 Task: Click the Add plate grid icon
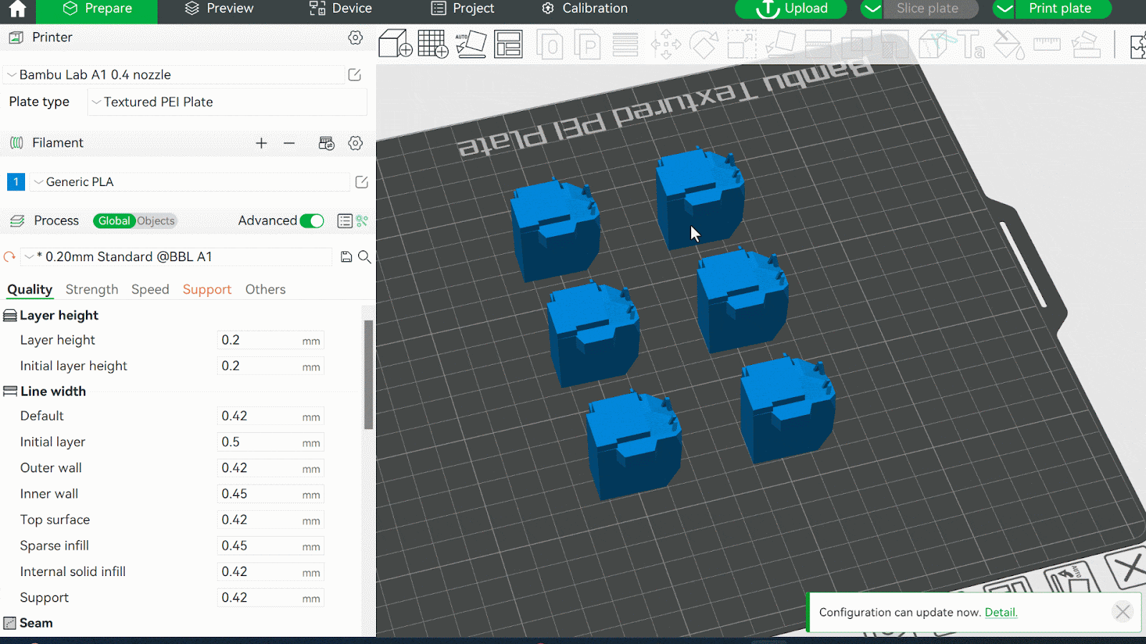click(x=433, y=44)
